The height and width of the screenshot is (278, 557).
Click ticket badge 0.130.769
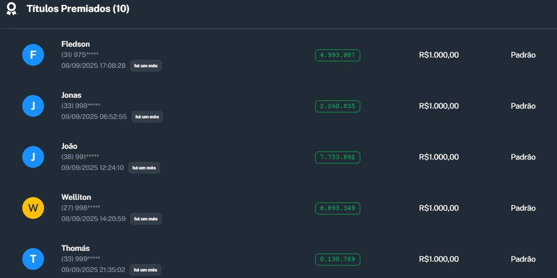[x=337, y=259]
